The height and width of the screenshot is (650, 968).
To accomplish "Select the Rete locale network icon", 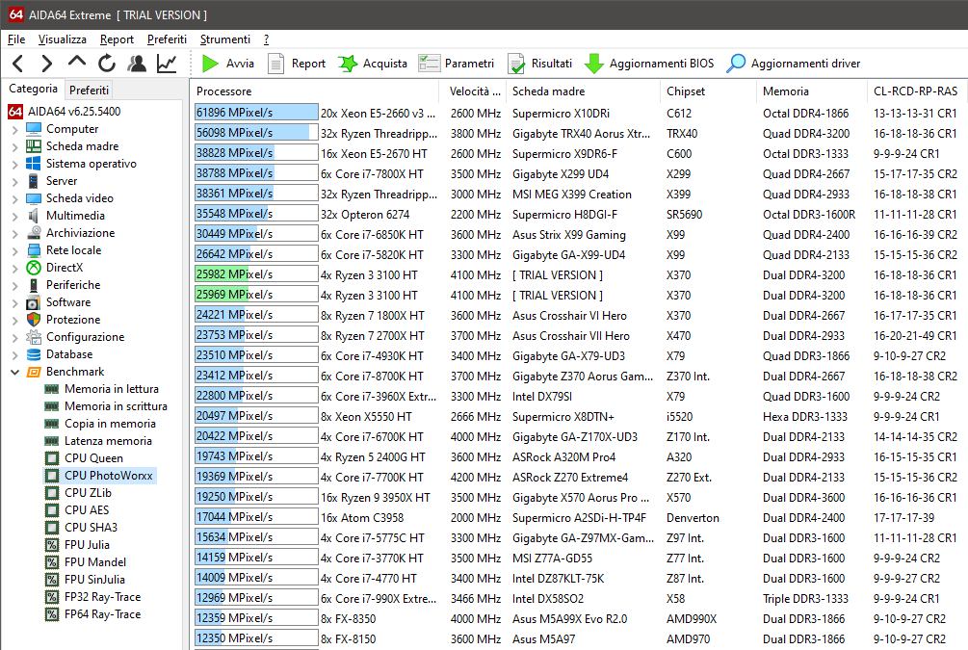I will (x=34, y=250).
